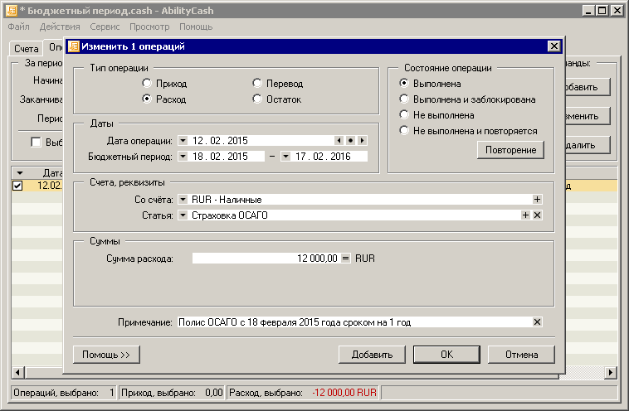Click the Повторение button
The image size is (629, 411).
(510, 150)
